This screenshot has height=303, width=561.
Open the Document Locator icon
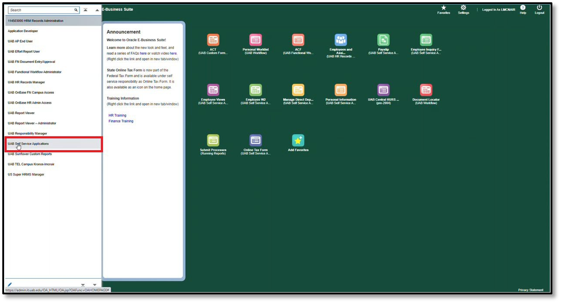[426, 90]
